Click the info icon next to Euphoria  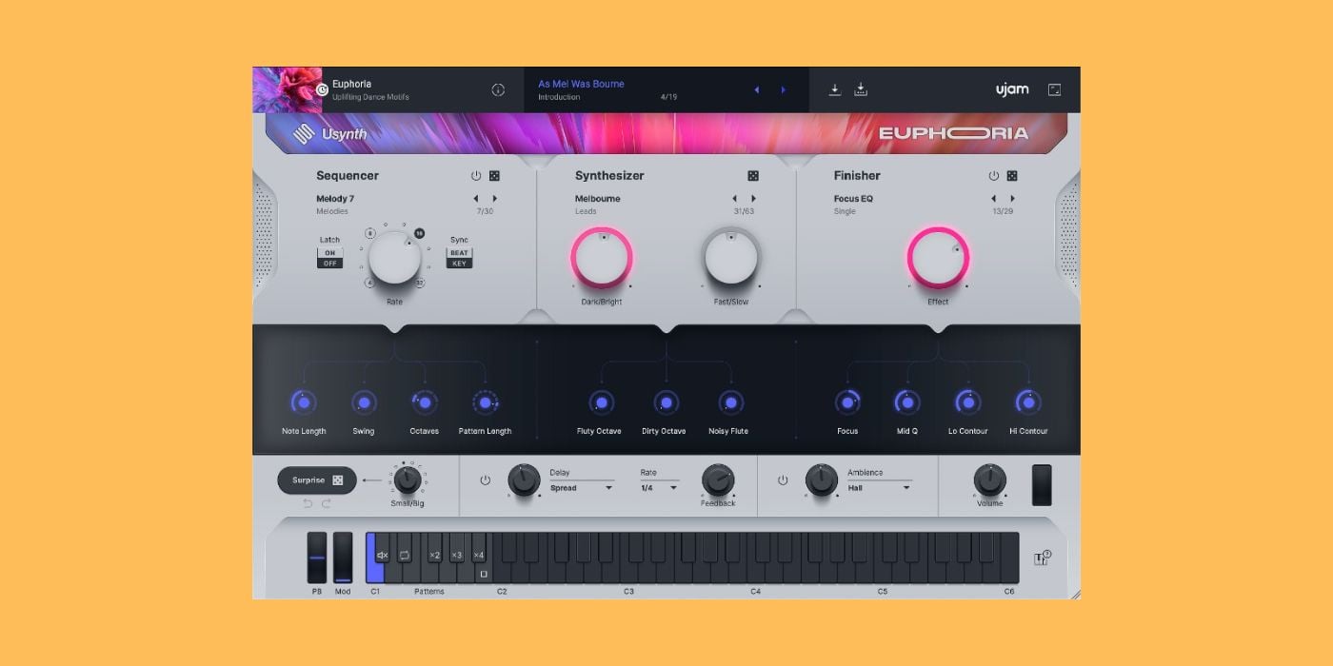point(498,89)
